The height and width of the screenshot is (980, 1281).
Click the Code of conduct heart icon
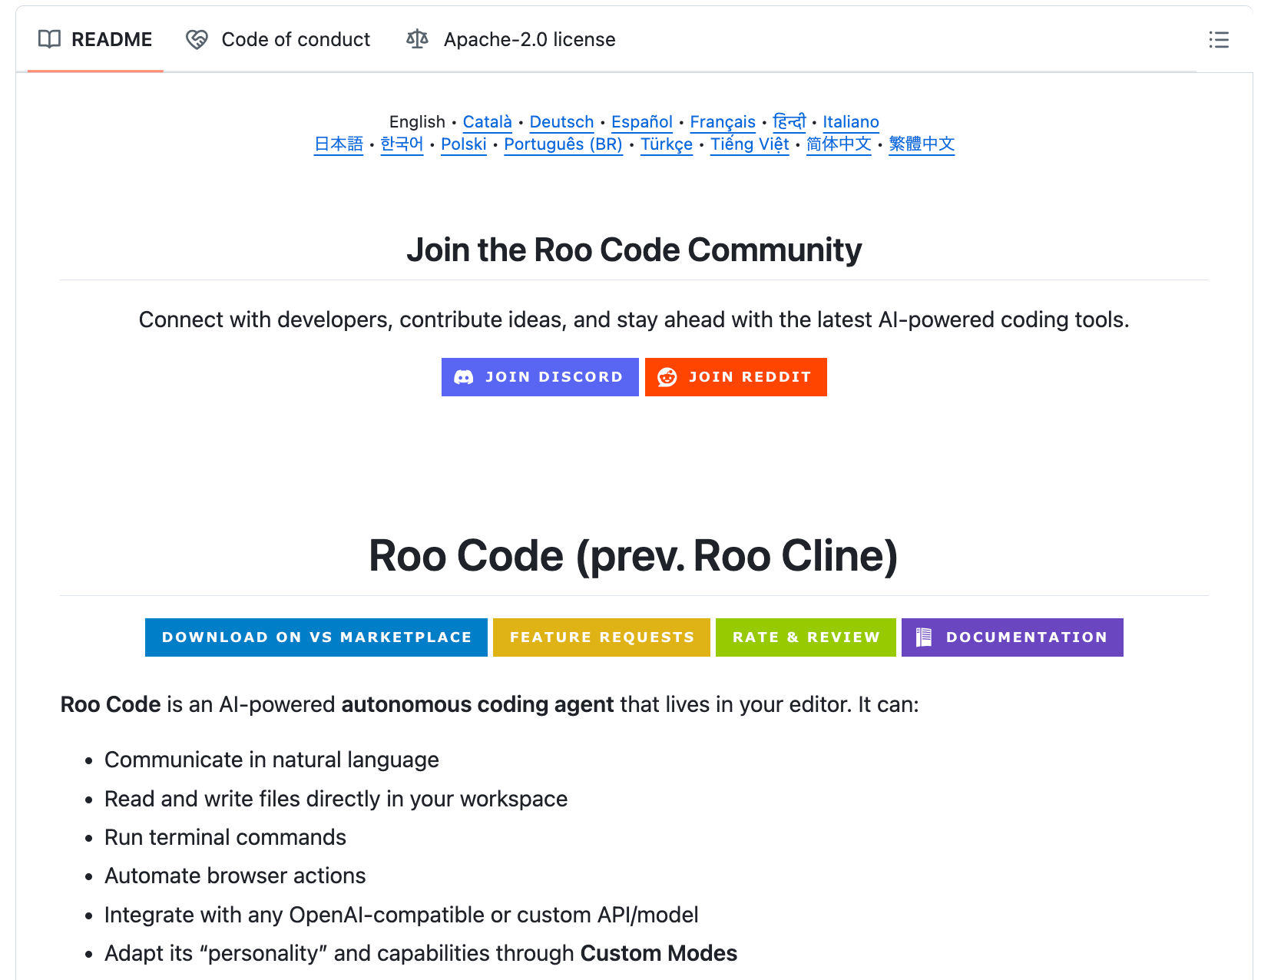click(197, 39)
